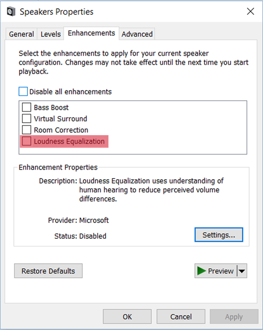Open enhancement Settings button
Screen dimensions: 263x330
[x=218, y=235]
